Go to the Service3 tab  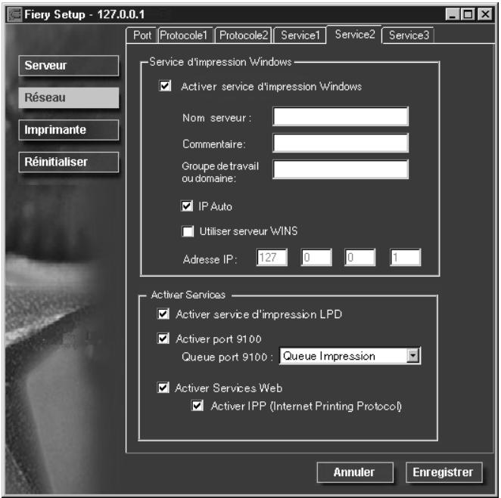pyautogui.click(x=409, y=36)
